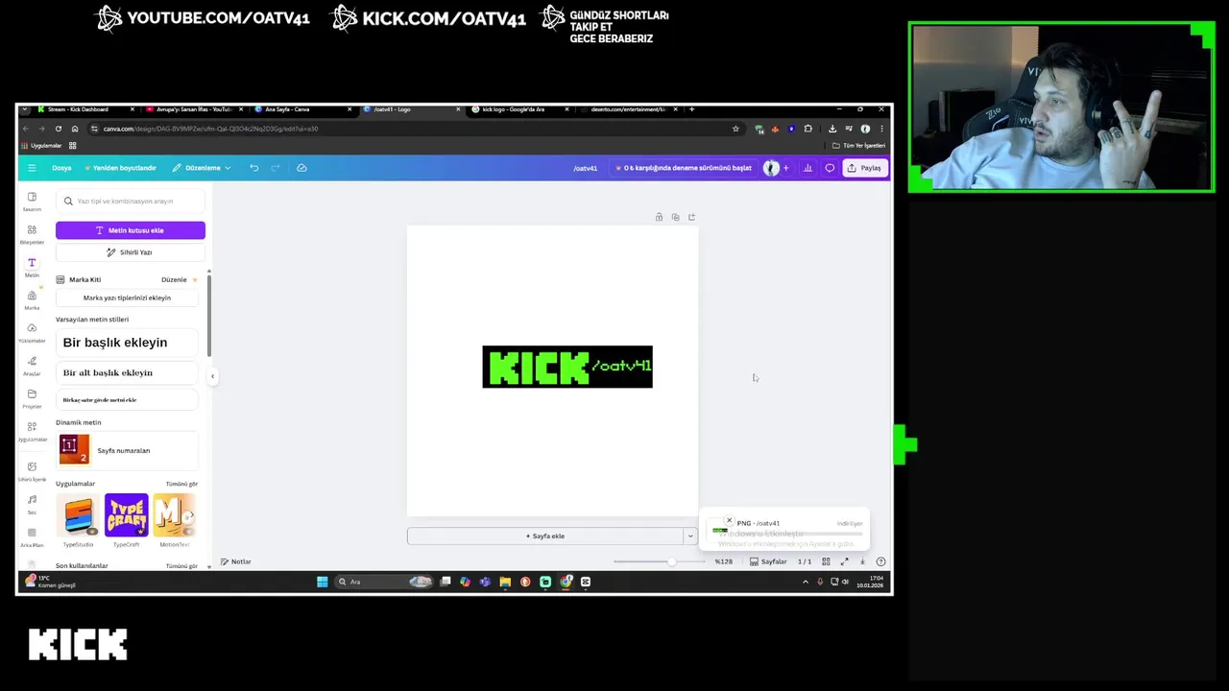The image size is (1229, 691).
Task: Click Tümünü gör beside Son kullanılanlar
Action: 181,566
